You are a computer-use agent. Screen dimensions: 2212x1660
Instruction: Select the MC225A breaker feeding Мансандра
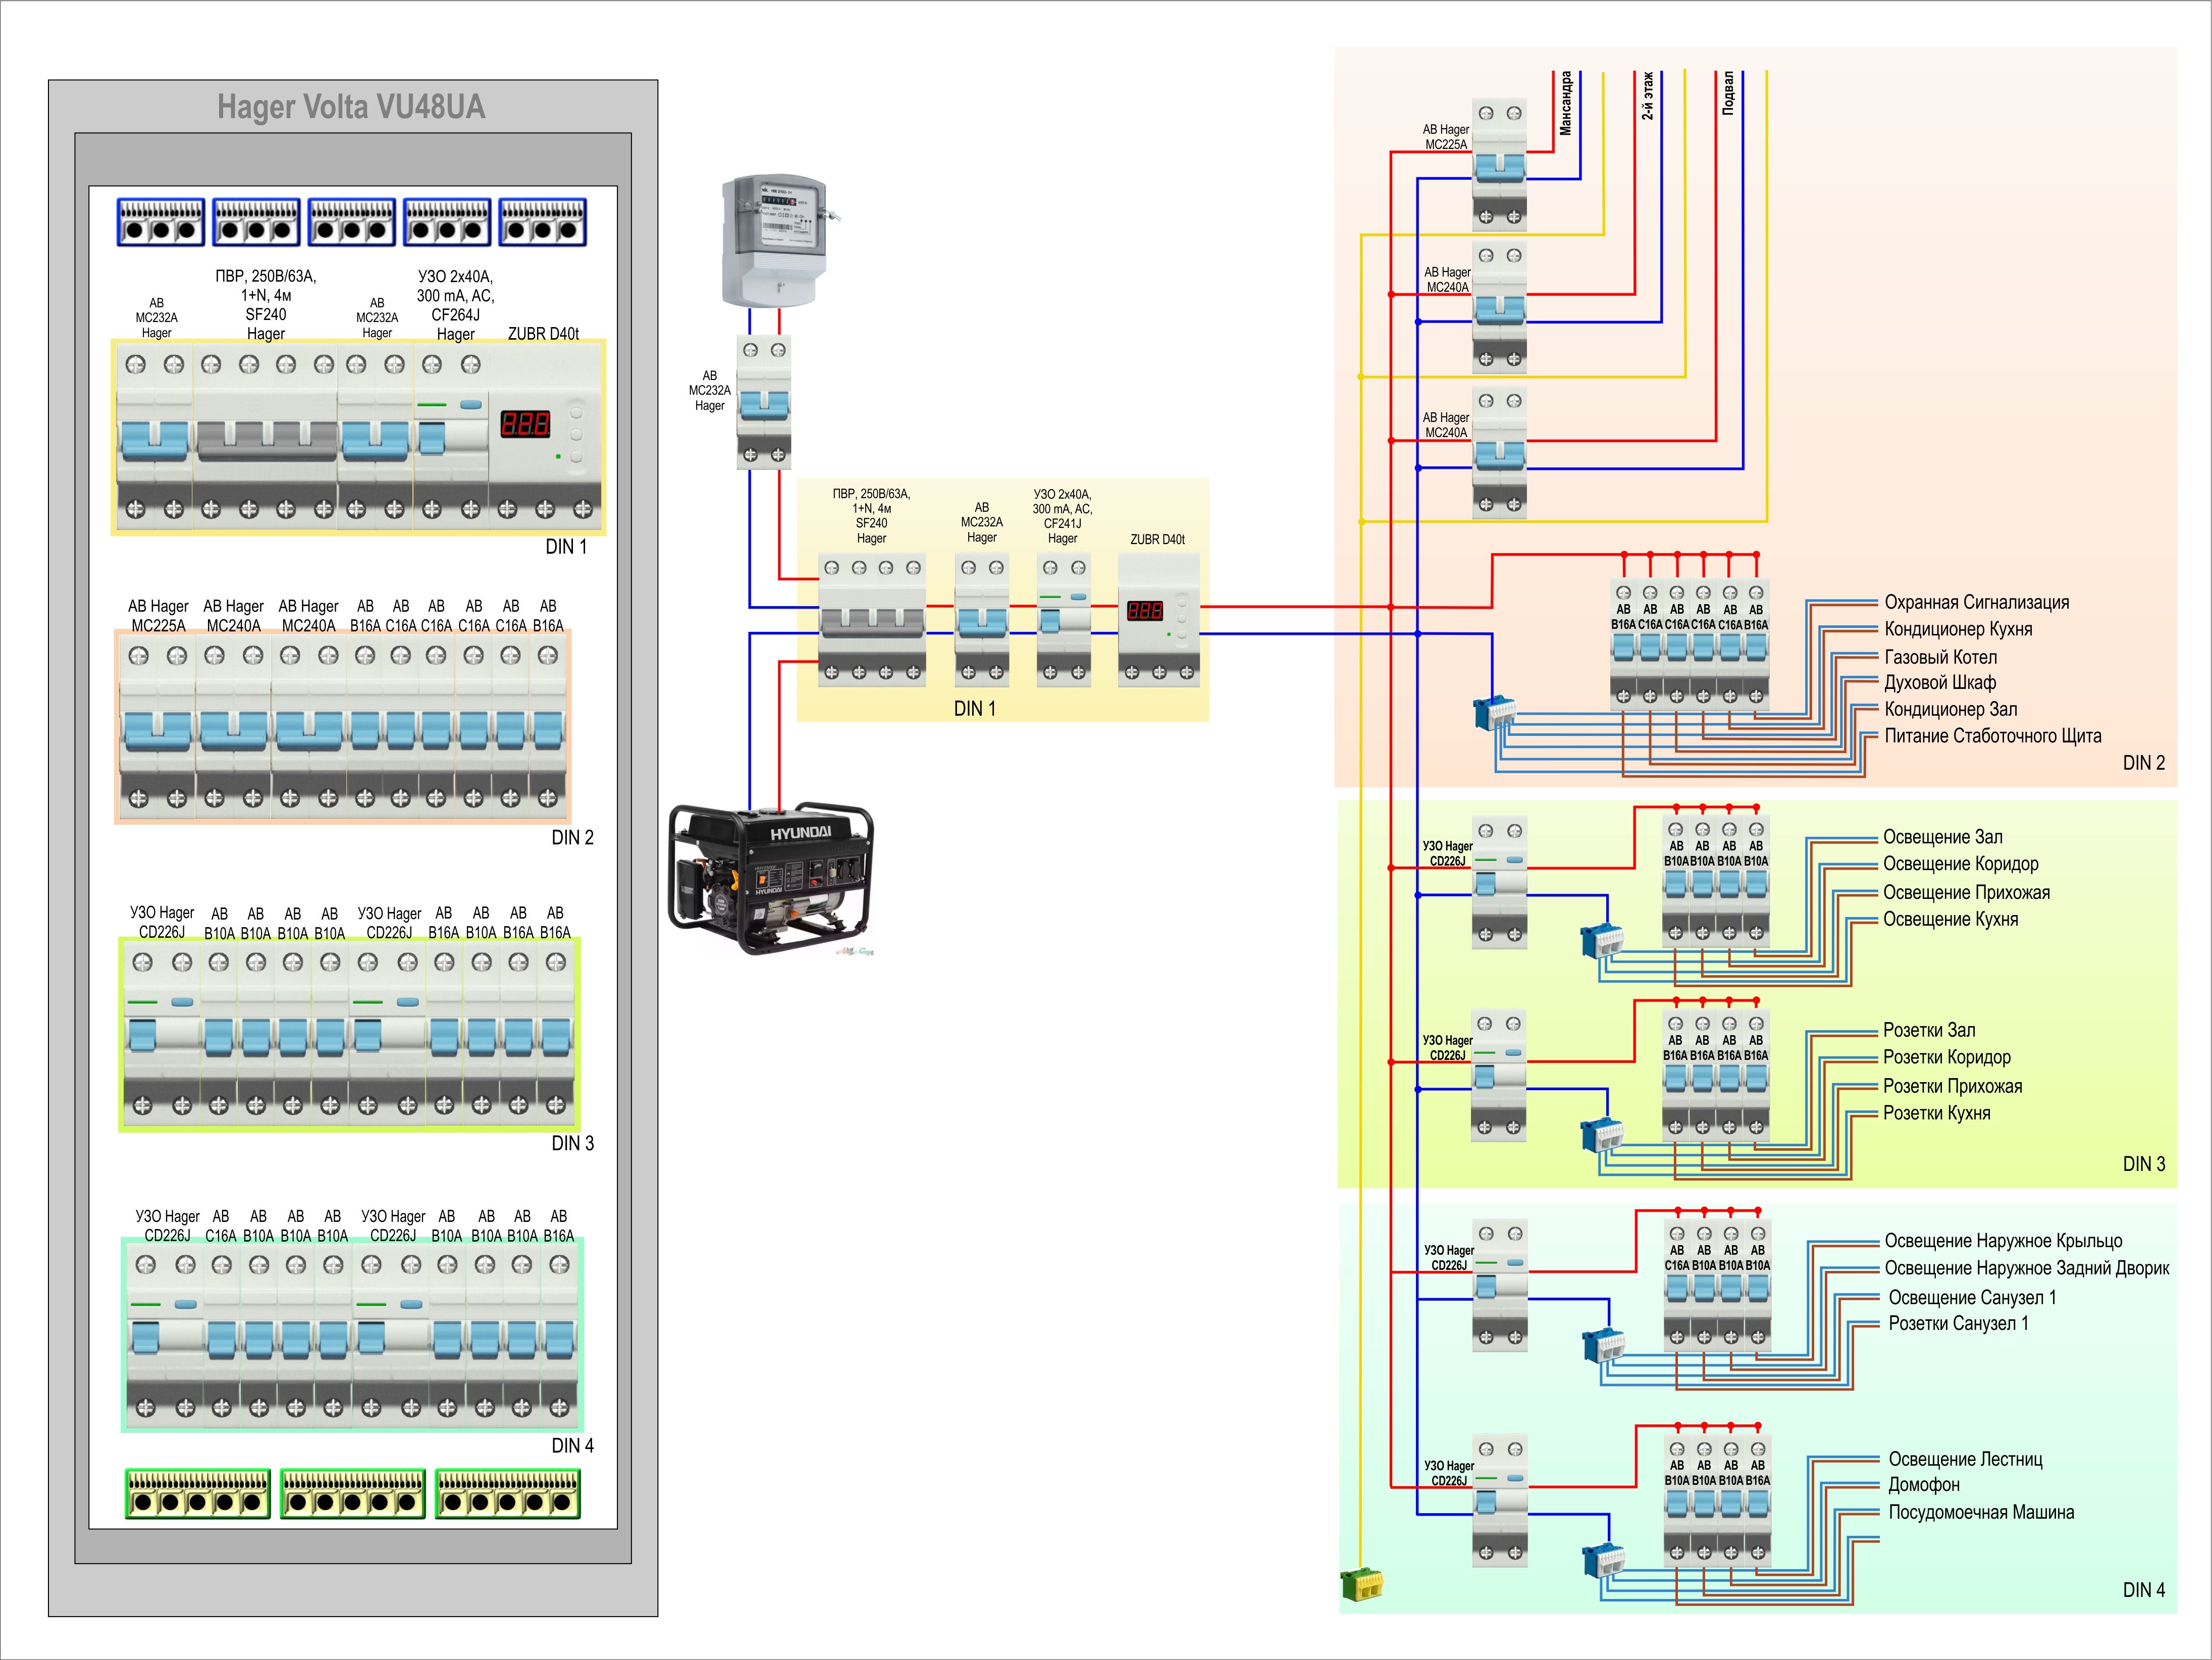(1500, 165)
